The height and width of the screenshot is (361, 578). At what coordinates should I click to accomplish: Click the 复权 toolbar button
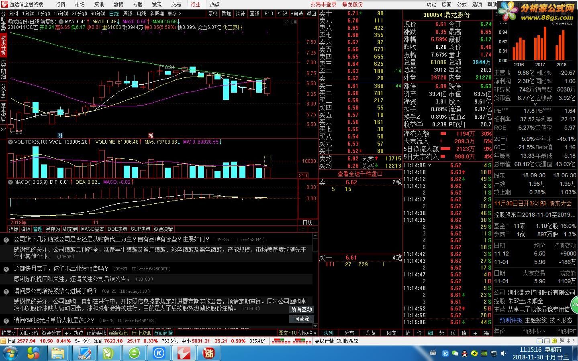coord(212,14)
